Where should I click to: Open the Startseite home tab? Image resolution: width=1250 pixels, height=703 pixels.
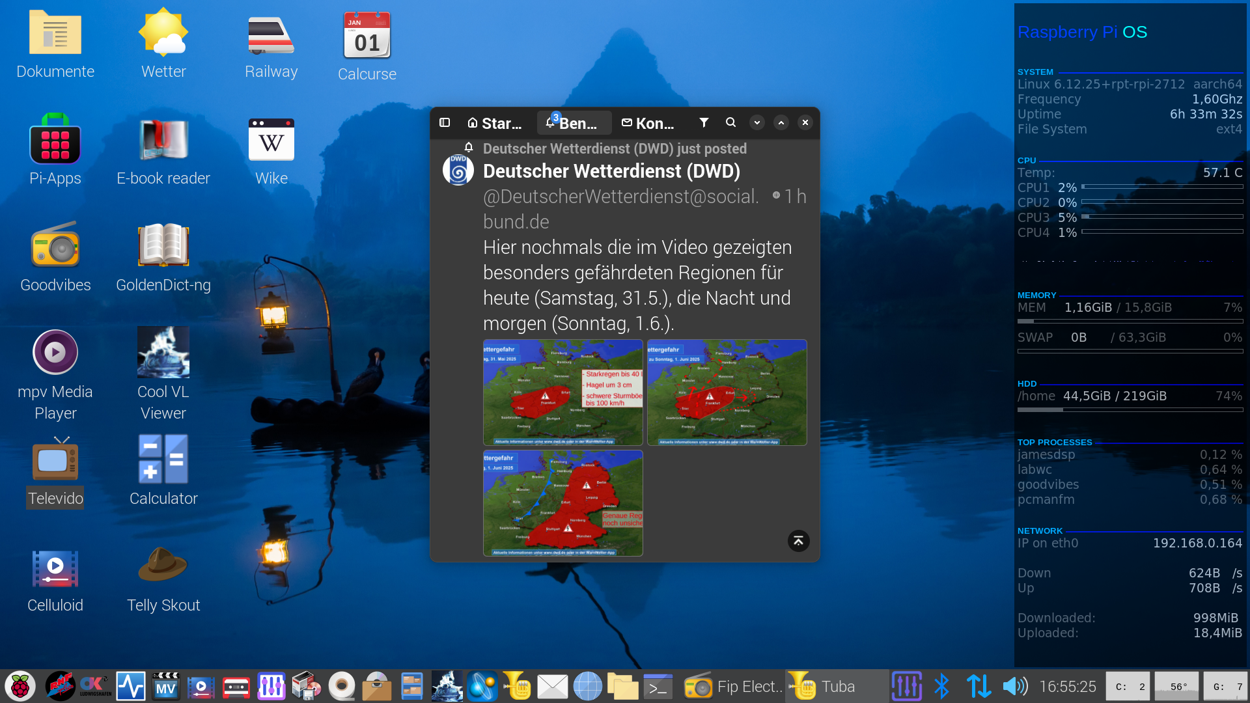pos(495,123)
